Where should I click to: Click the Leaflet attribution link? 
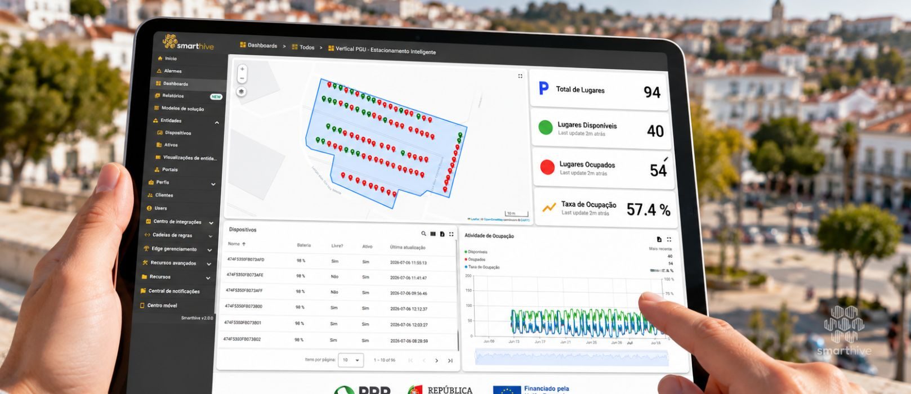click(475, 219)
